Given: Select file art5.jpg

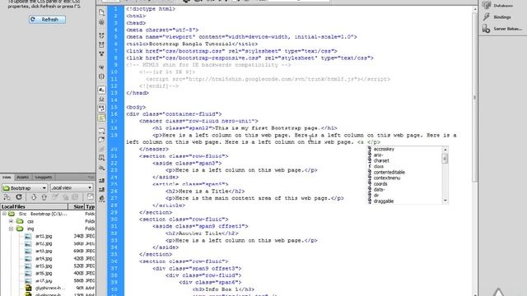Looking at the screenshot, I should pos(44,266).
